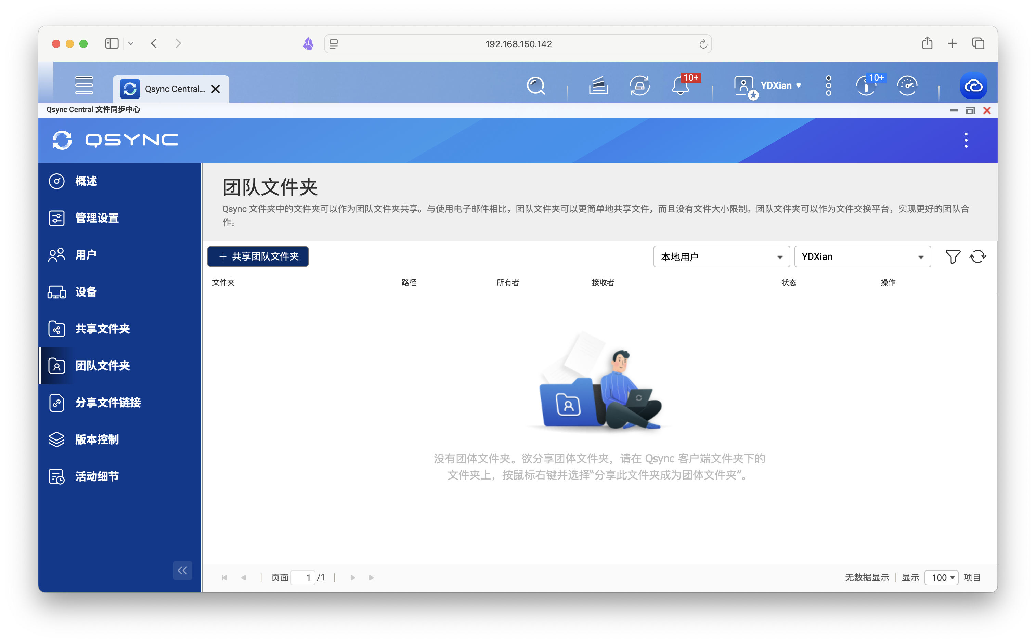
Task: Open event notifications bell
Action: click(x=681, y=86)
